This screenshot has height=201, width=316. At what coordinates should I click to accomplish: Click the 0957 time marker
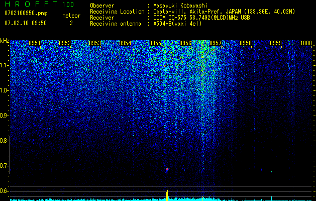point(216,43)
